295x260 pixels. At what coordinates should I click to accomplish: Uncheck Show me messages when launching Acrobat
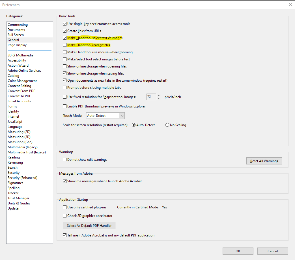[x=64, y=181]
